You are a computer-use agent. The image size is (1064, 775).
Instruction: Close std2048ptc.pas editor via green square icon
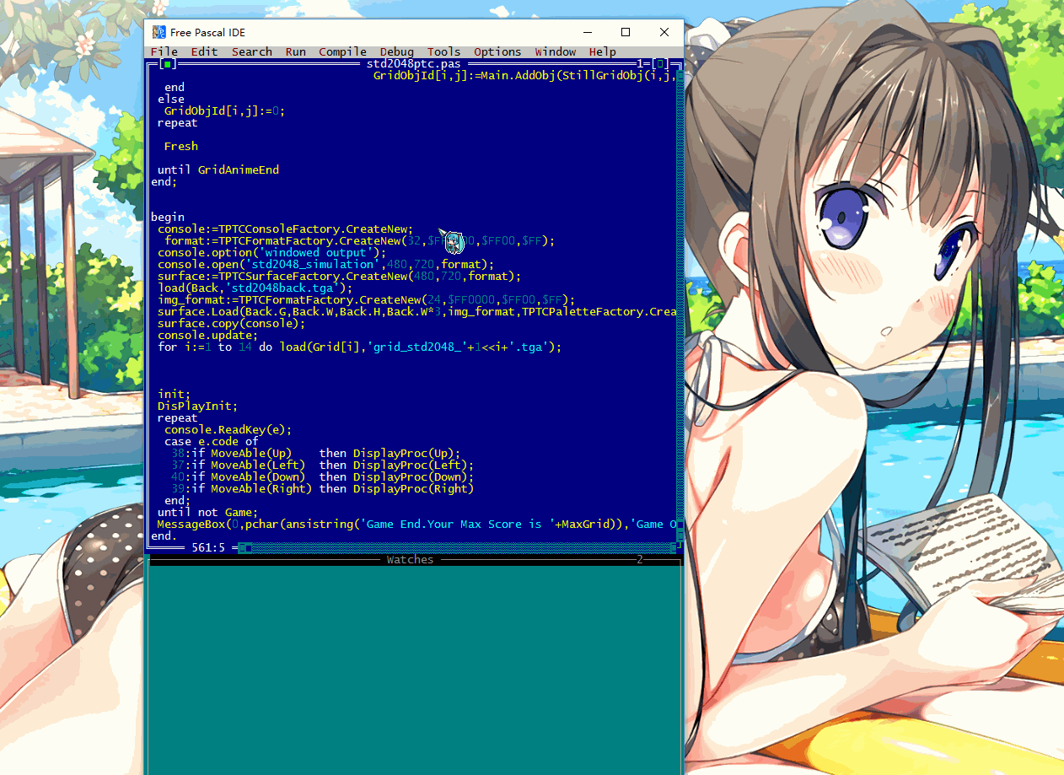167,63
